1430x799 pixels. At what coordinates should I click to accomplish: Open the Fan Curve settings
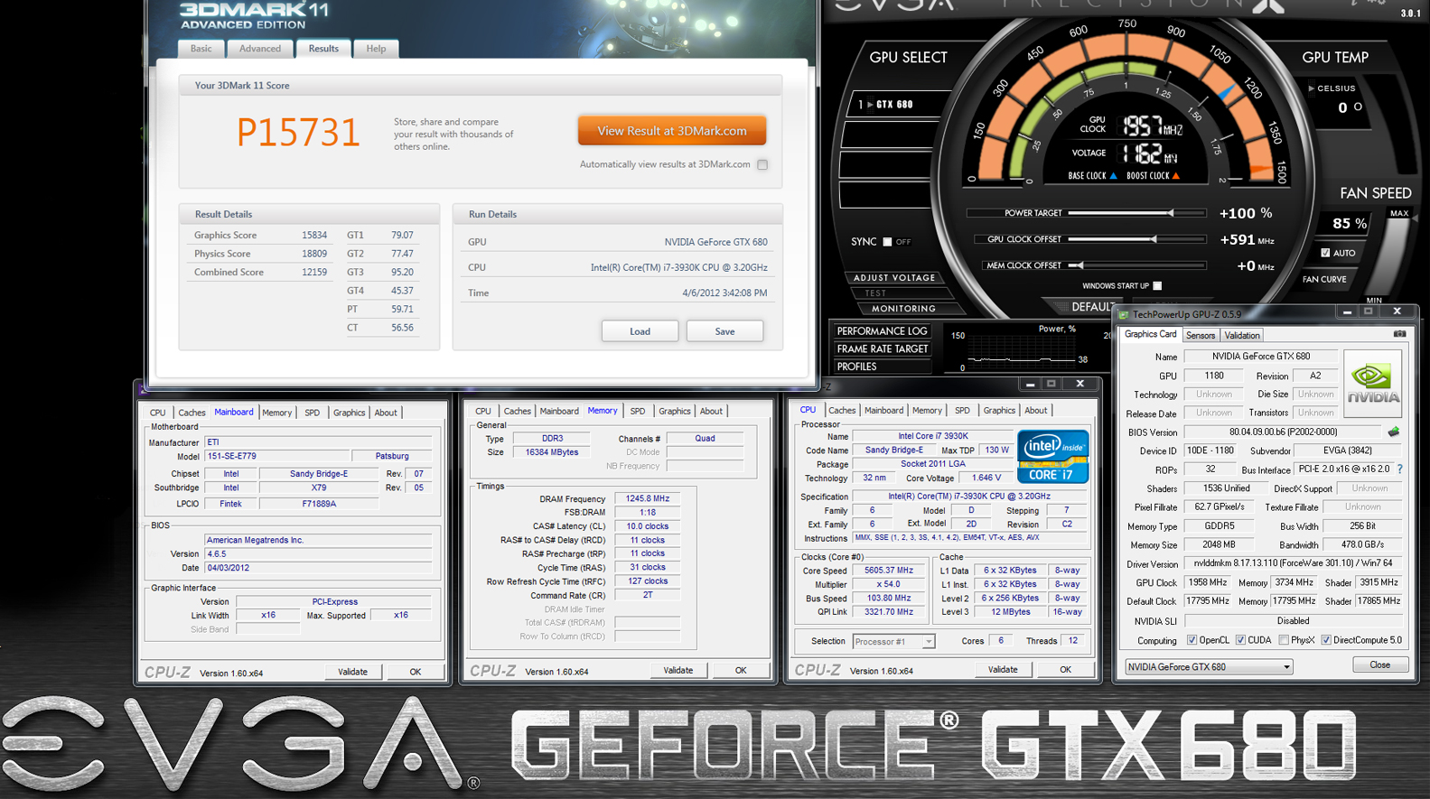coord(1324,280)
